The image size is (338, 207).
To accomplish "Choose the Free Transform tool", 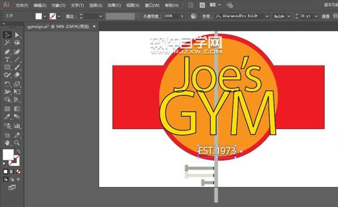I will click(17, 92).
